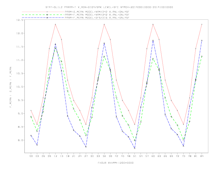220x170 pixels.
Task: Click the y-axis tick label 9.5
Action: click(x=20, y=100)
